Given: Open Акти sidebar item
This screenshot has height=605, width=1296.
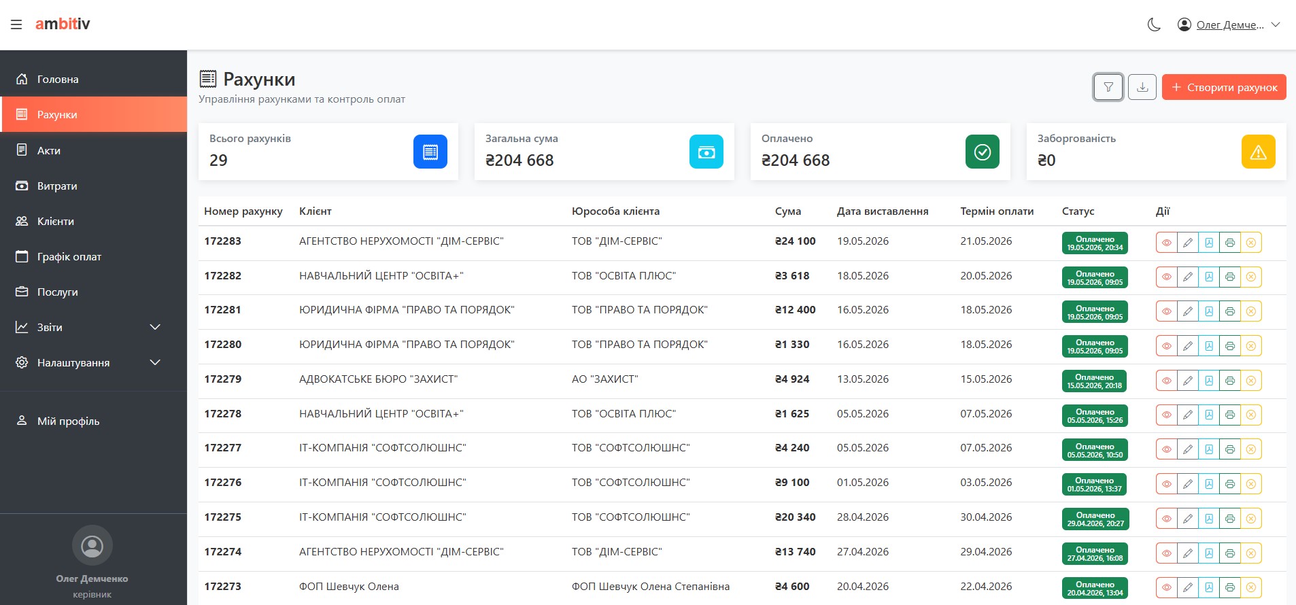Looking at the screenshot, I should 93,150.
